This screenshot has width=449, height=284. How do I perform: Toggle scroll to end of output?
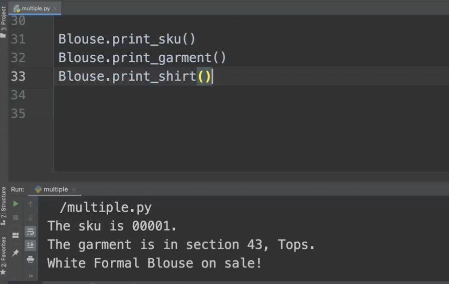click(30, 245)
